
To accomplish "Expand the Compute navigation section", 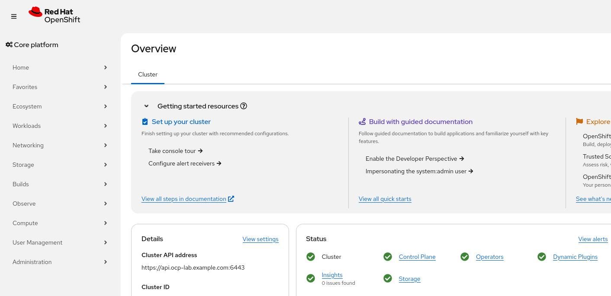I will pyautogui.click(x=60, y=223).
